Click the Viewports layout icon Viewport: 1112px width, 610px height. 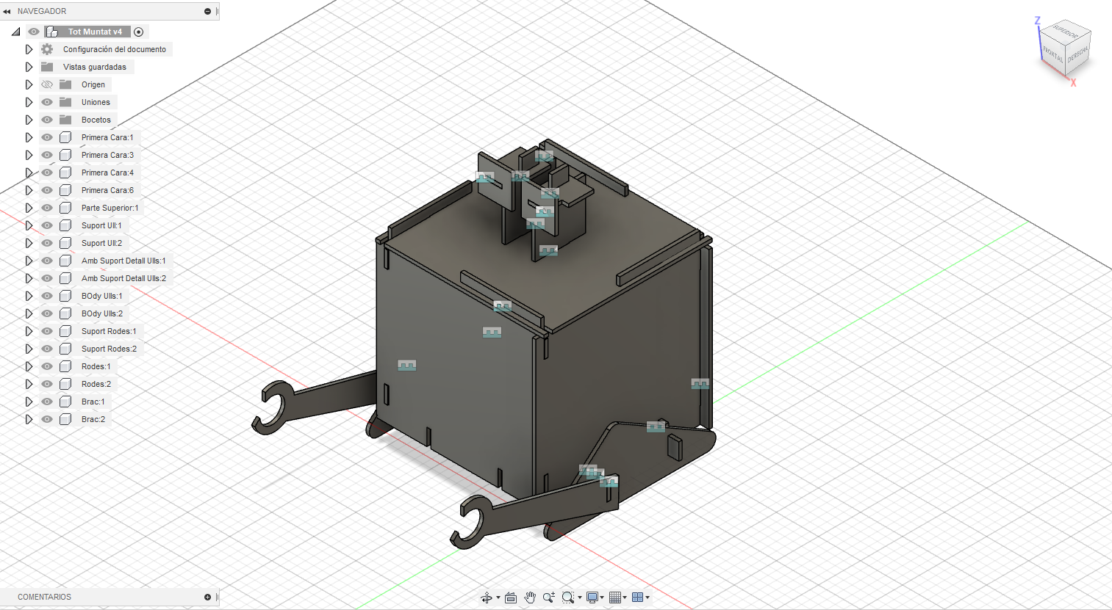pos(637,598)
